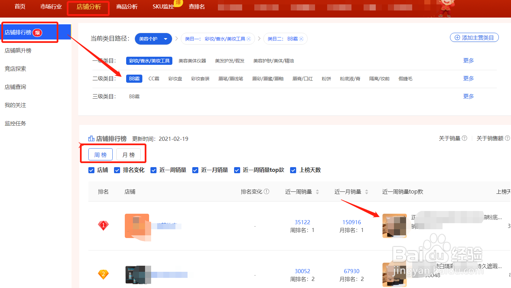The image size is (511, 288).
Task: Open the 美容个护 category dropdown
Action: point(153,38)
